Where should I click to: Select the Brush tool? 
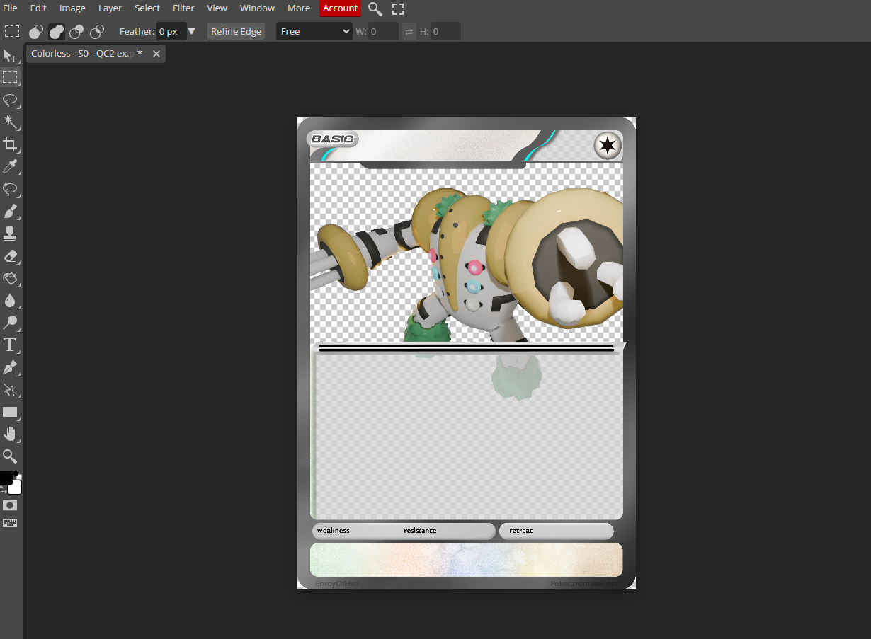pos(10,211)
